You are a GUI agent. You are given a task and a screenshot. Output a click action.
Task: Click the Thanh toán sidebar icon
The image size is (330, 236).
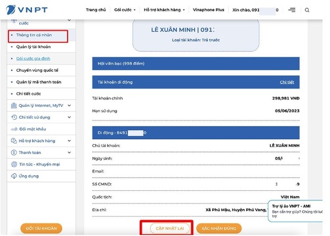(x=13, y=152)
